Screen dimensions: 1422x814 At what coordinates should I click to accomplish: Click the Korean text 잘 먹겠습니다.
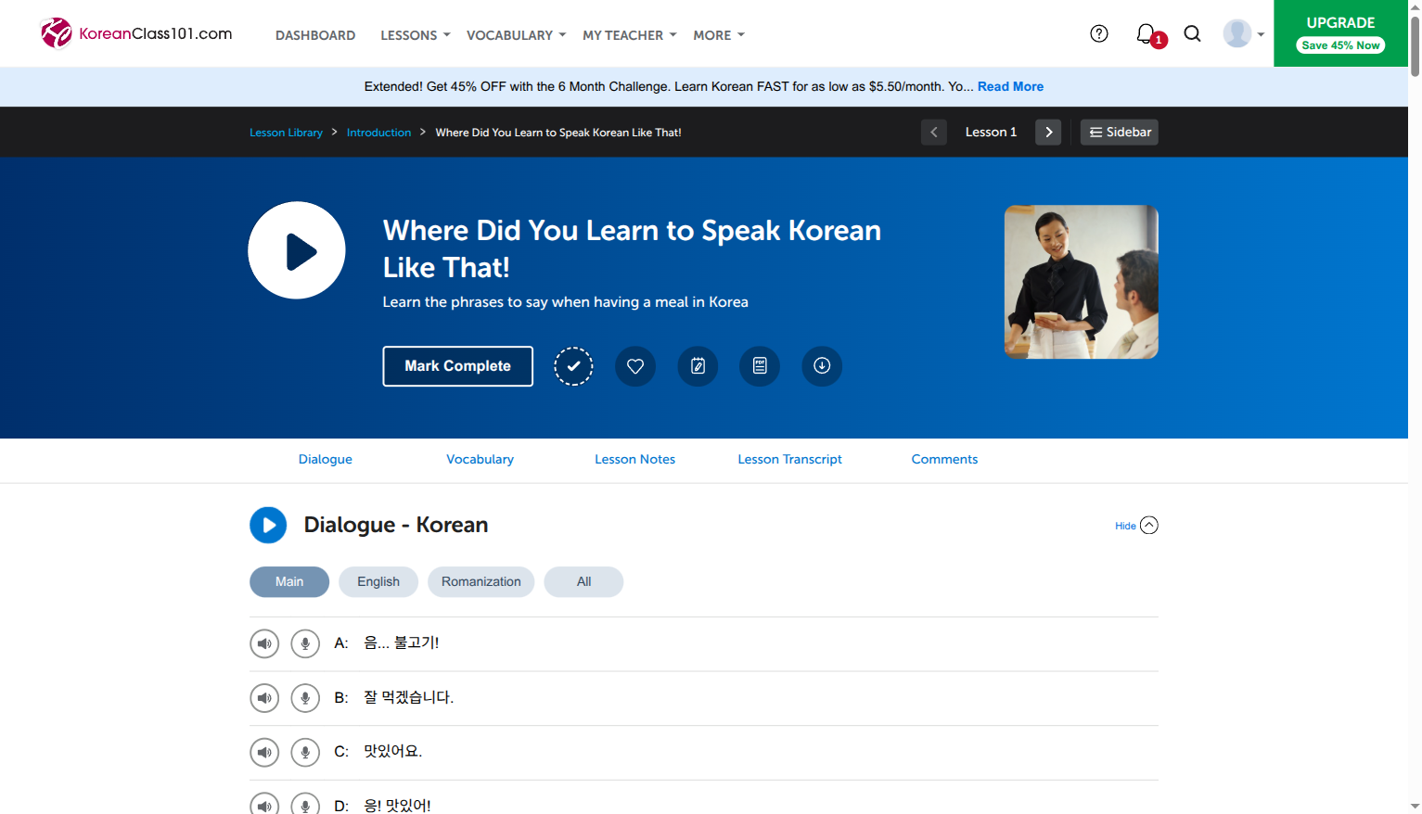coord(408,697)
